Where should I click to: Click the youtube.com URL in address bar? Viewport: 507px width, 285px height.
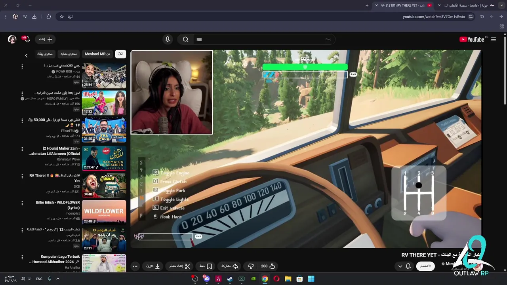(x=434, y=17)
